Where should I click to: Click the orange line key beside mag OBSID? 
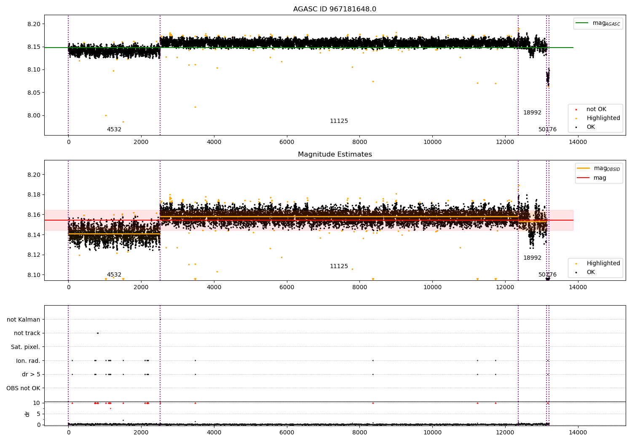click(x=584, y=168)
